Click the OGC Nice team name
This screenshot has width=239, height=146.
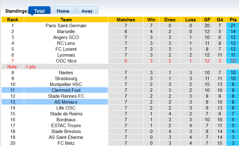pos(66,61)
